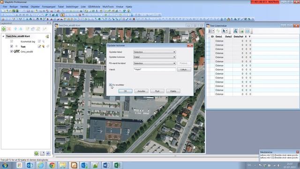Open the select-tool dropdown in Test Listevindue toolbar
The height and width of the screenshot is (169, 300).
coord(225,31)
